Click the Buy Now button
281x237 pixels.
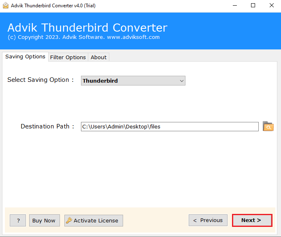coord(45,220)
